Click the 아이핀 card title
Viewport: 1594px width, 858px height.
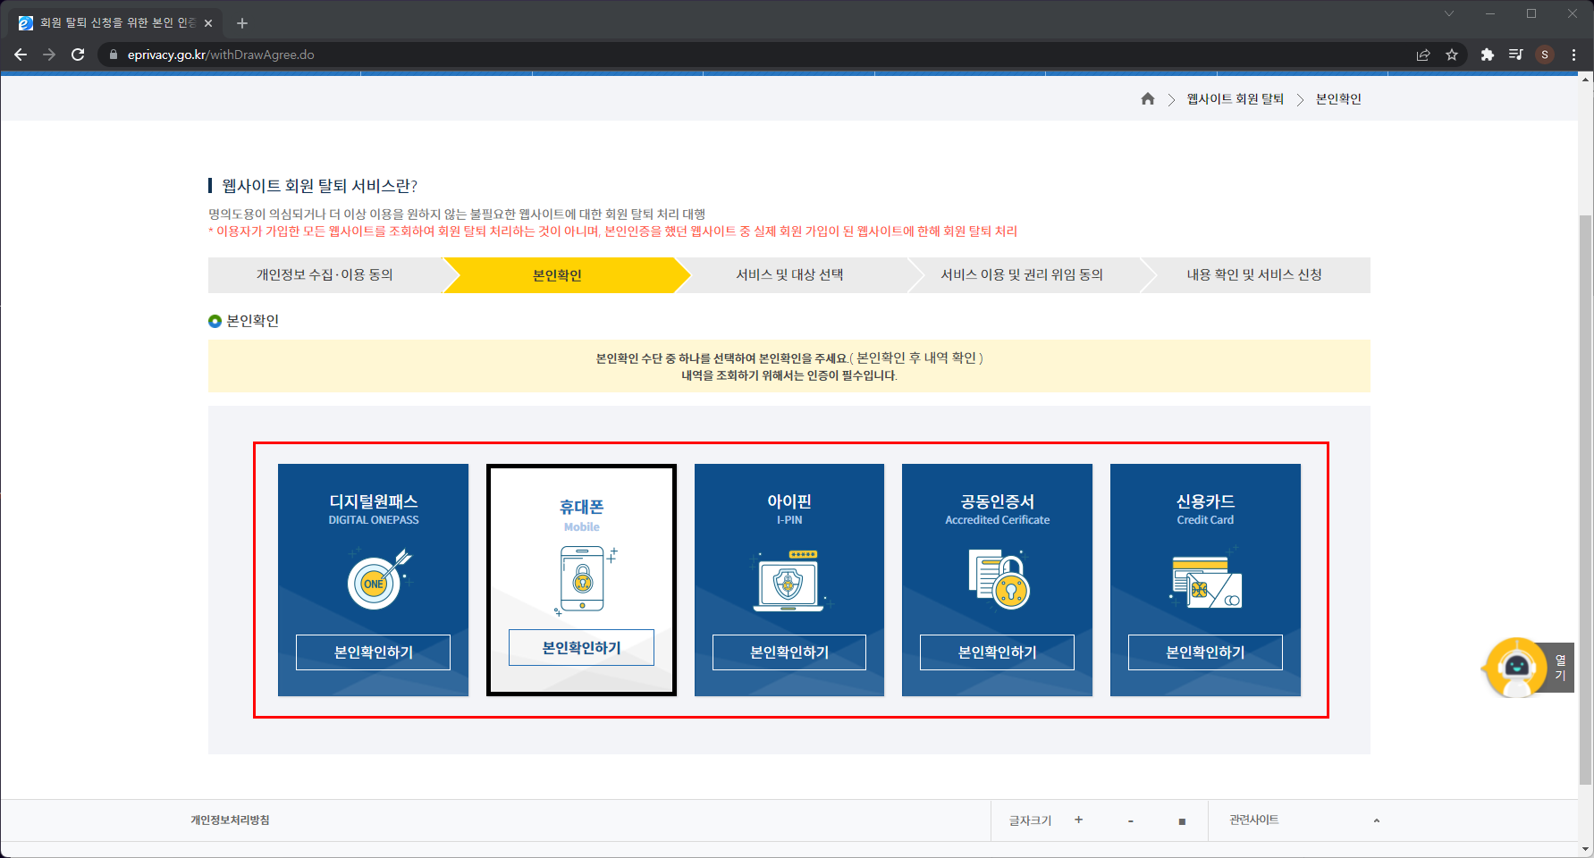(789, 501)
